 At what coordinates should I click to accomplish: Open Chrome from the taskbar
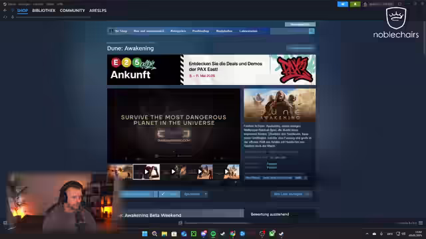pos(232,234)
